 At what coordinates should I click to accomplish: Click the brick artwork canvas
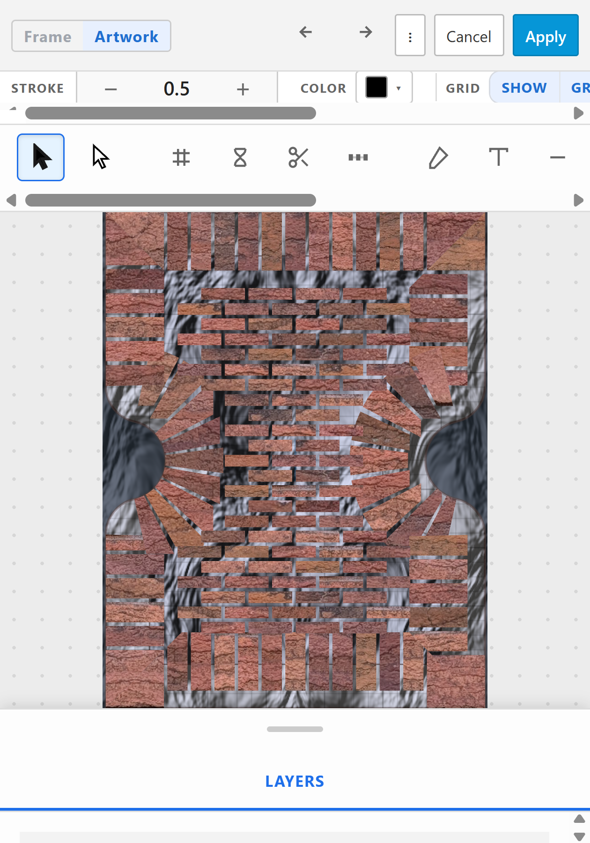(x=295, y=460)
